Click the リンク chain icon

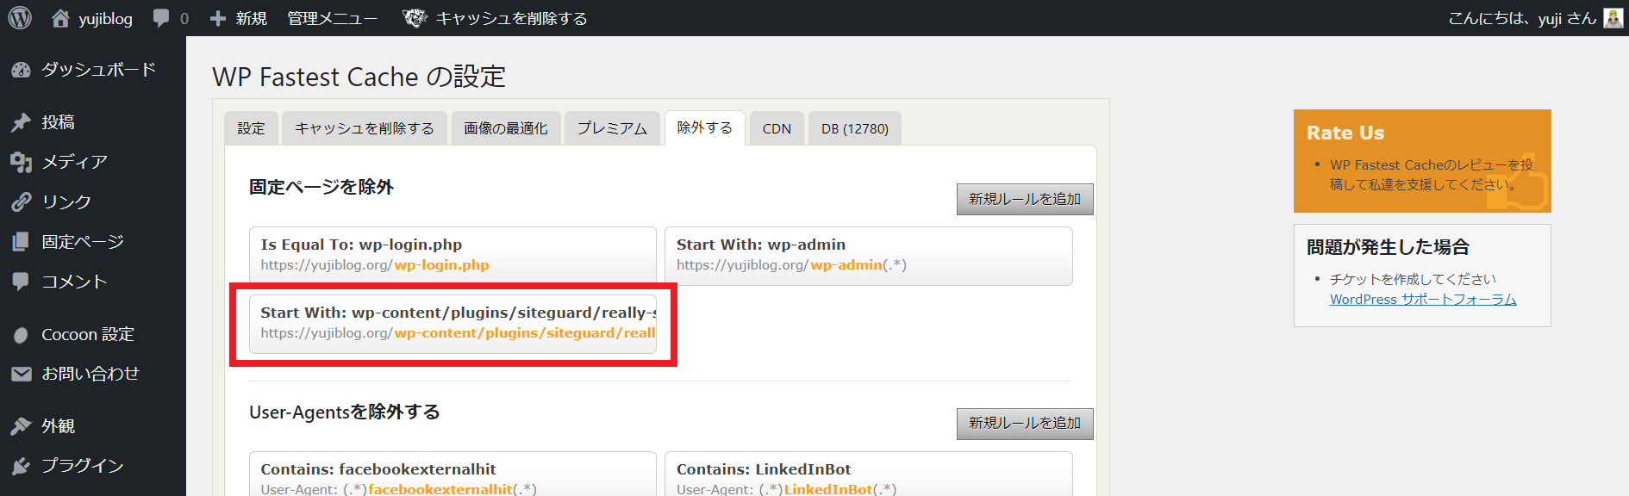[21, 201]
